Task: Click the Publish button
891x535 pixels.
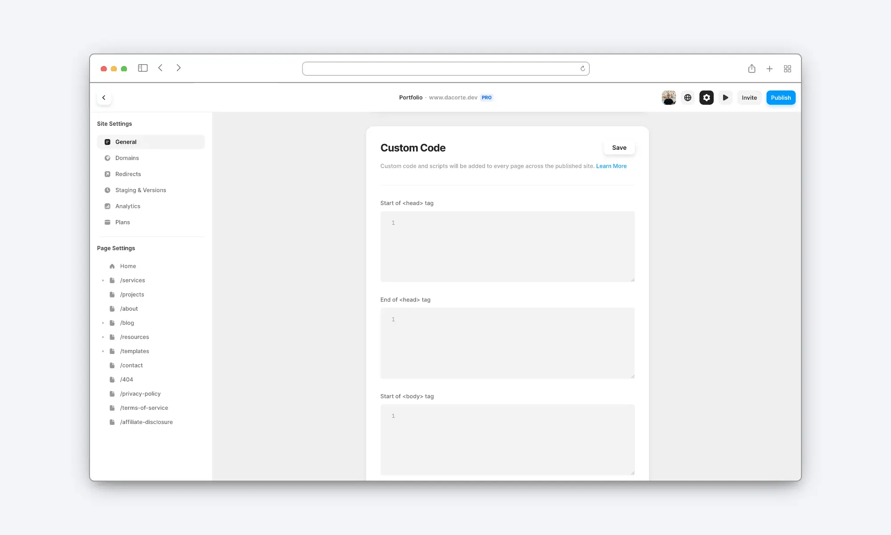Action: (780, 98)
